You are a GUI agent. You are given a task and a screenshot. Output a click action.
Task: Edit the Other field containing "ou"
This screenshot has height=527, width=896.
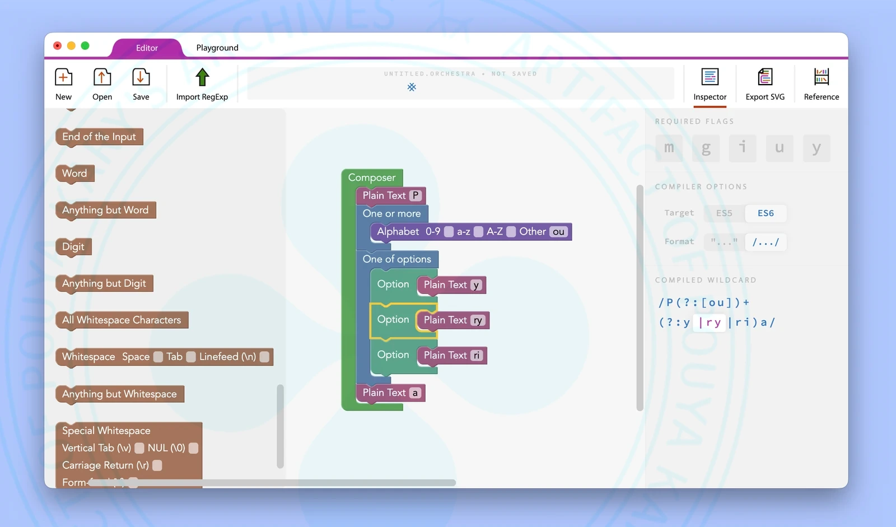[x=558, y=232]
